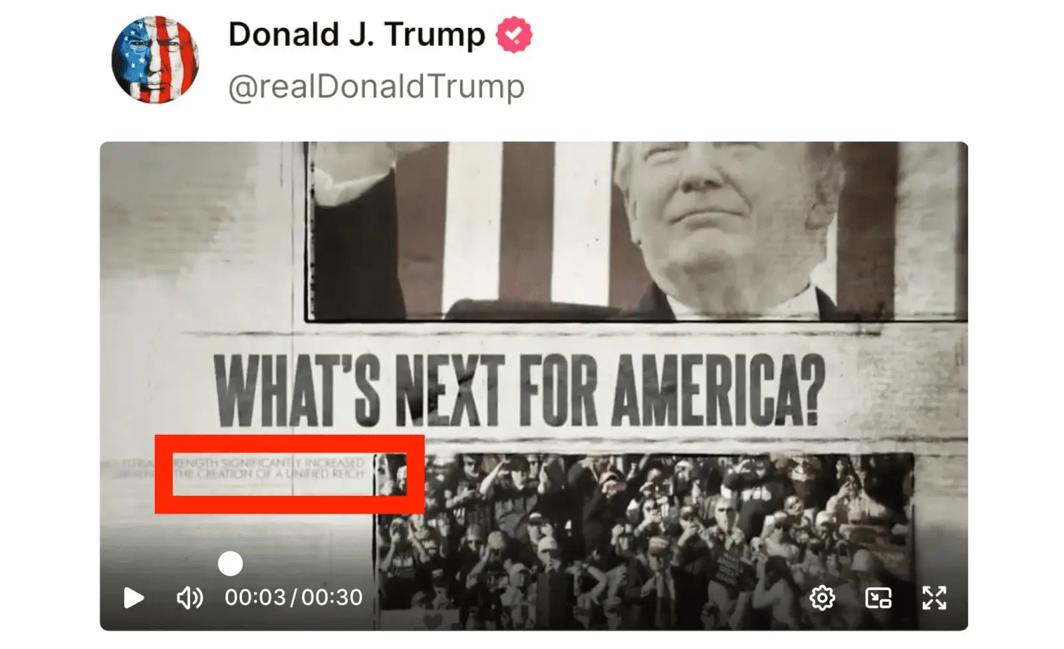Click the 00:03 elapsed time readout
The width and height of the screenshot is (1064, 649).
click(x=255, y=597)
